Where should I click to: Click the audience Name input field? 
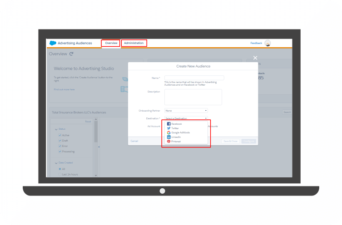(194, 78)
